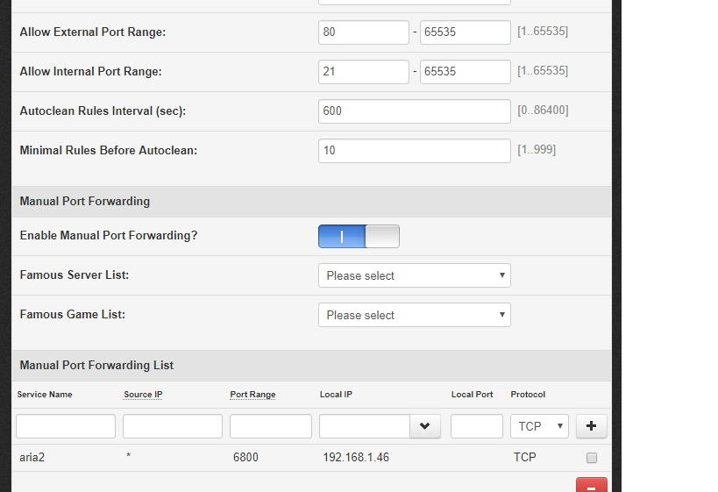The image size is (718, 492).
Task: Click the red minus delete button
Action: pos(591,485)
